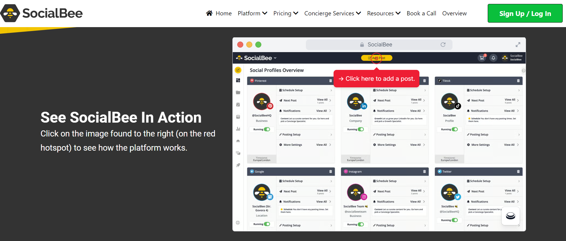Open the Book a Call nav item
This screenshot has height=241, width=566.
point(421,13)
